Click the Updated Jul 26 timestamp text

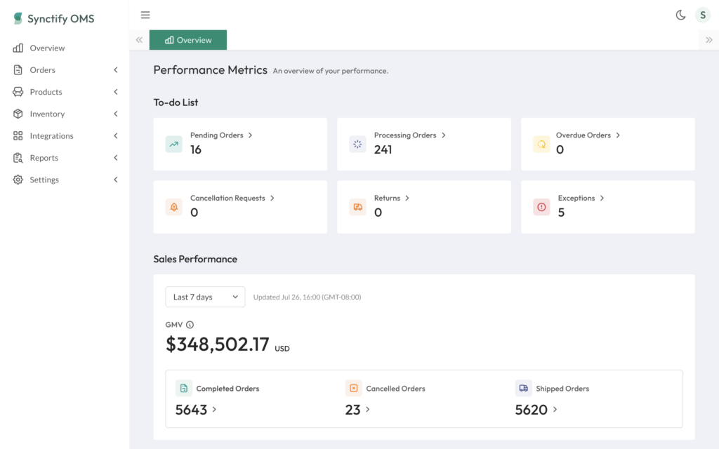coord(308,297)
